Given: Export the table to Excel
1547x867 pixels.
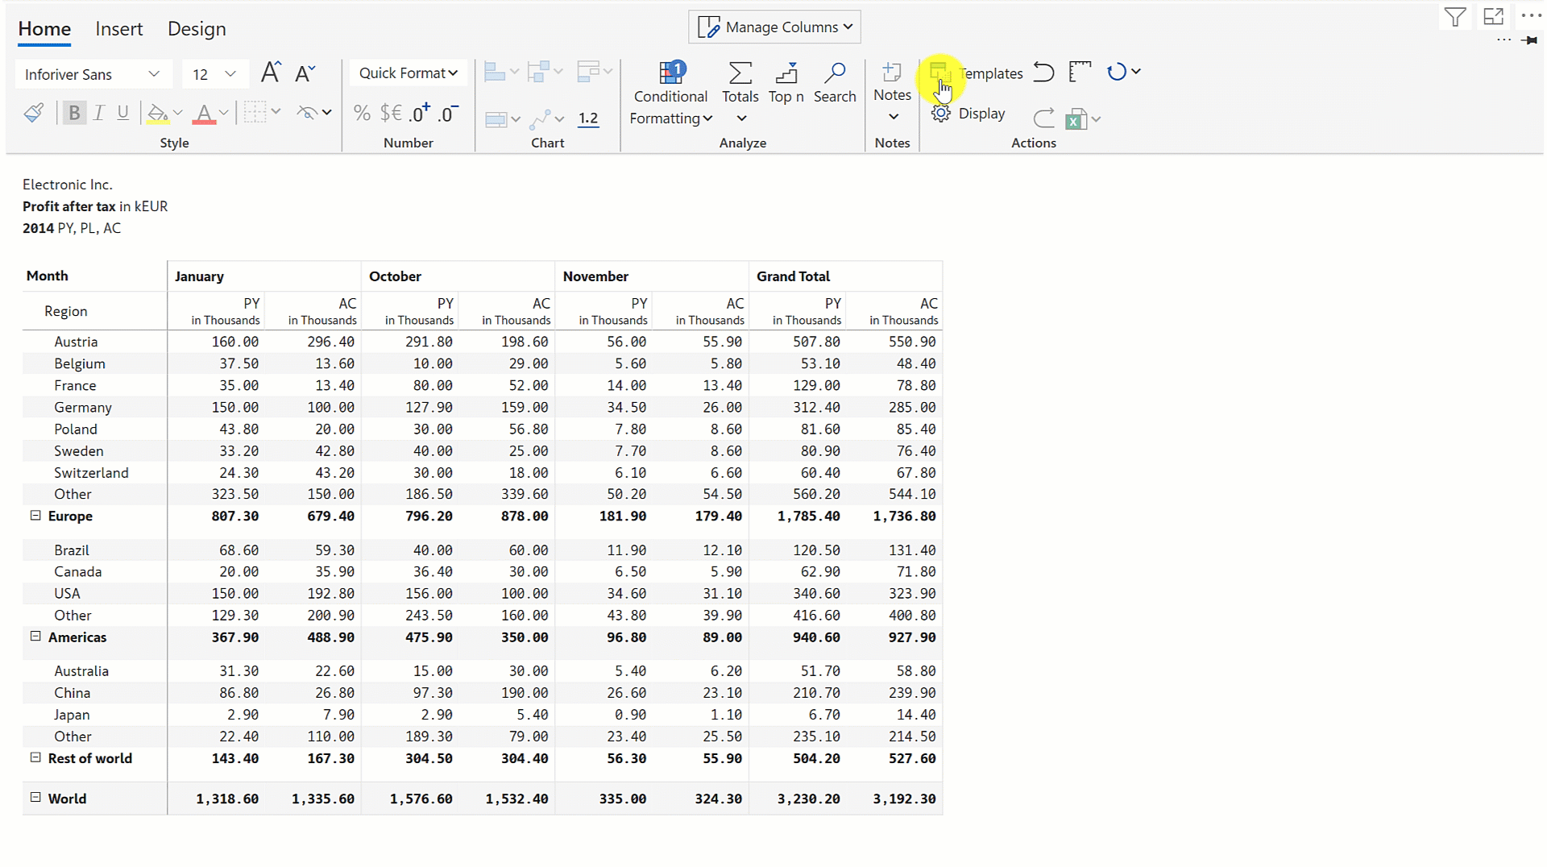Looking at the screenshot, I should point(1077,118).
